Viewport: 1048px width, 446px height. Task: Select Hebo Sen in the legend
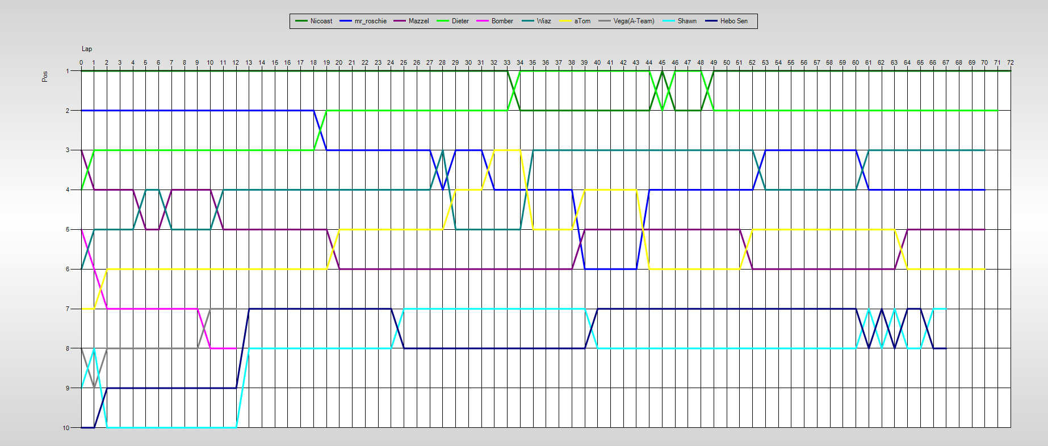pyautogui.click(x=733, y=21)
